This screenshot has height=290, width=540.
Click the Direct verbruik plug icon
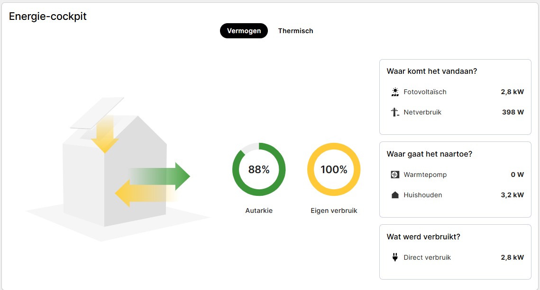395,258
